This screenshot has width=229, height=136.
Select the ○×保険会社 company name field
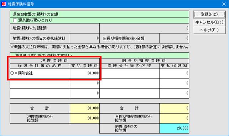[x=40, y=73]
